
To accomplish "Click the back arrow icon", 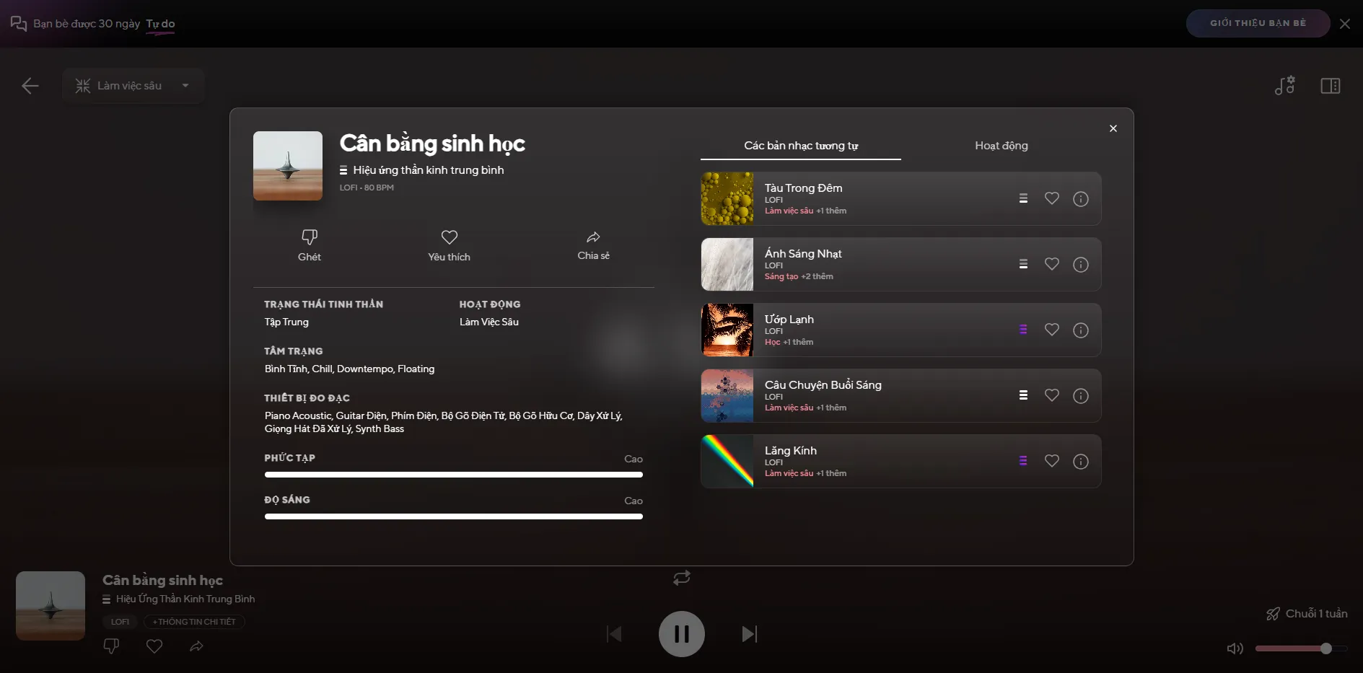I will point(30,86).
